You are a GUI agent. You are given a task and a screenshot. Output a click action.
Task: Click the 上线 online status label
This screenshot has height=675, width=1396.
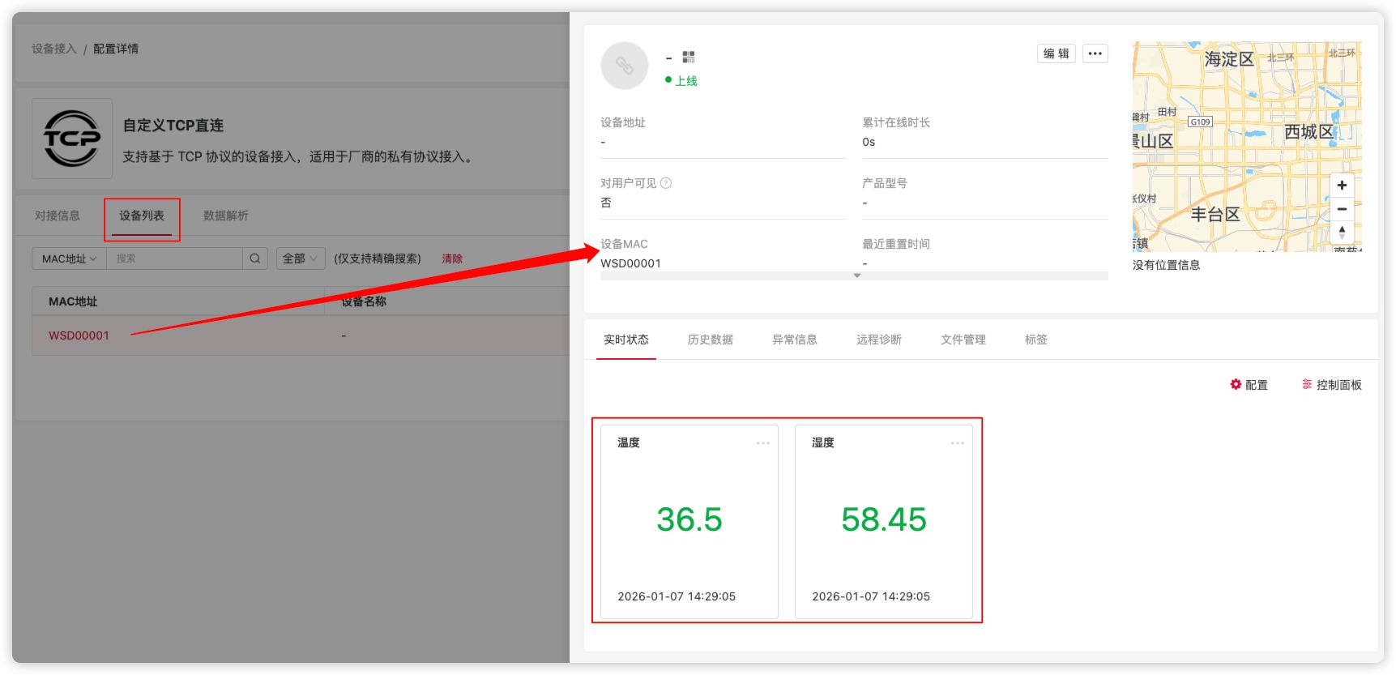click(686, 80)
